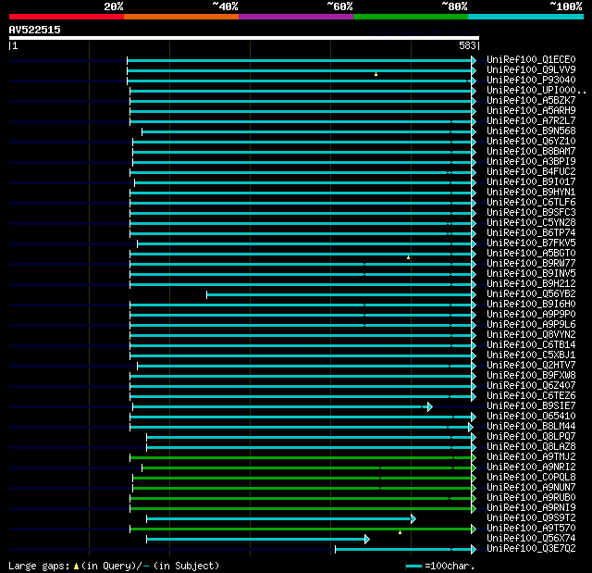Select the UniRef100_A9RNI9 label
The image size is (592, 573).
531,508
